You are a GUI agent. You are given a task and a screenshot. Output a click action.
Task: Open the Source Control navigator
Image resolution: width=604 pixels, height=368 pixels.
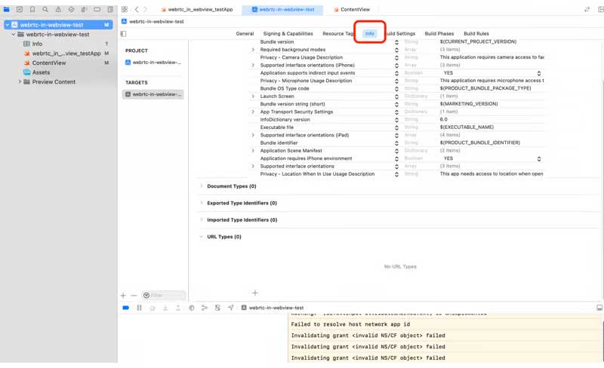pyautogui.click(x=20, y=9)
